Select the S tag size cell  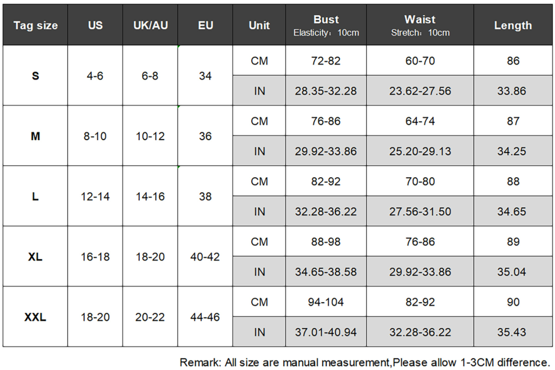click(35, 76)
